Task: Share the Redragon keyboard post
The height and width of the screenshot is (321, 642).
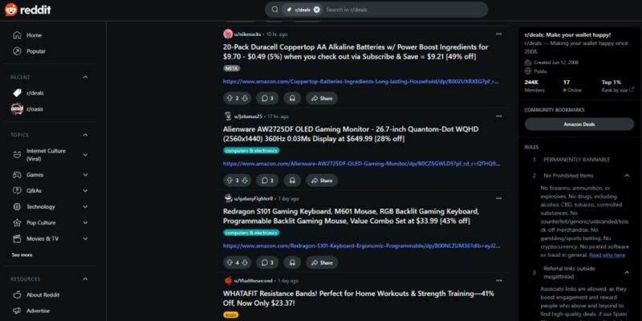Action: 322,262
